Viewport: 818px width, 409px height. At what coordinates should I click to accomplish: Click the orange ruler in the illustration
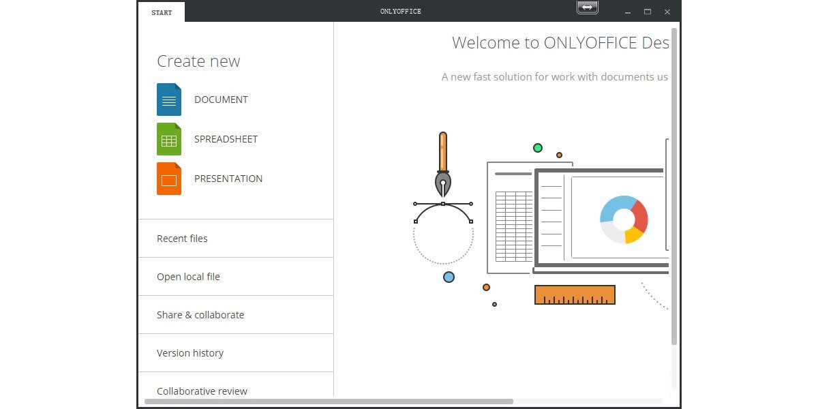tap(575, 294)
